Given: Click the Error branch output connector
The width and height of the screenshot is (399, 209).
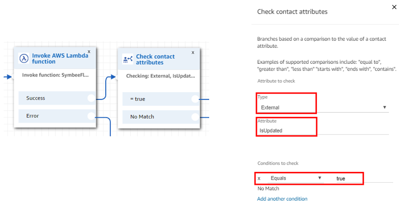Looking at the screenshot, I should coord(91,116).
